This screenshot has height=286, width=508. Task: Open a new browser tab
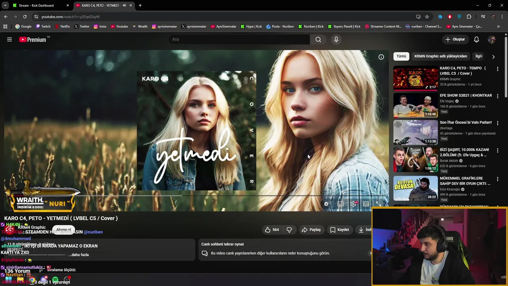click(x=140, y=6)
